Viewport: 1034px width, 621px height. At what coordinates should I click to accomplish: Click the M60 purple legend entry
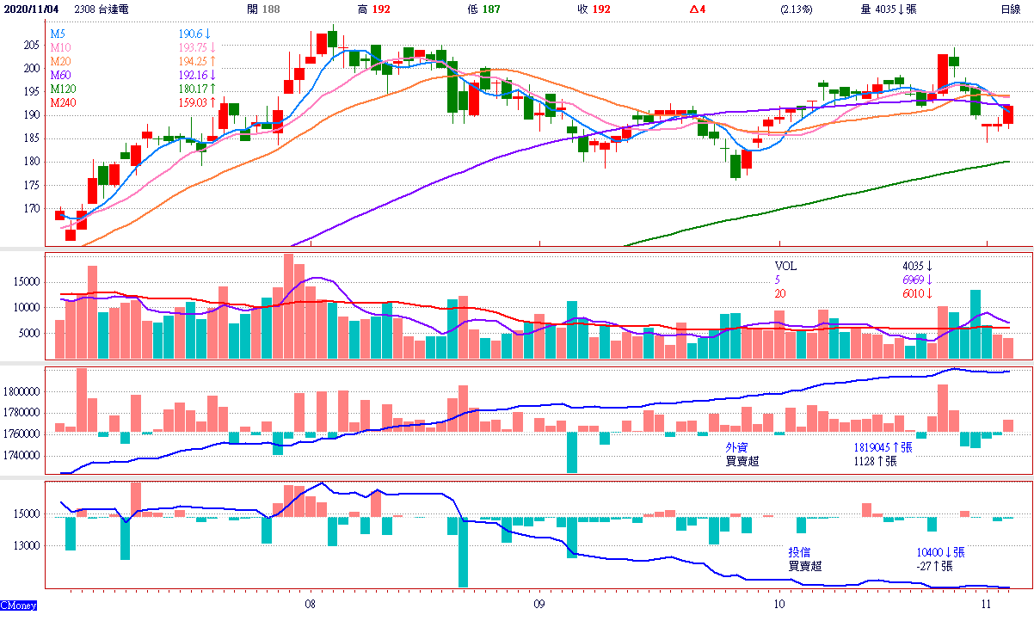(60, 75)
